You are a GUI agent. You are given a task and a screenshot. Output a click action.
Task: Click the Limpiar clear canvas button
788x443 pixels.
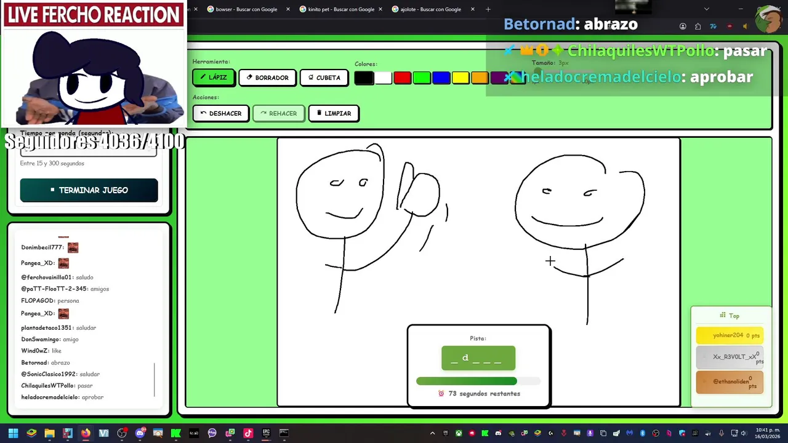(334, 113)
